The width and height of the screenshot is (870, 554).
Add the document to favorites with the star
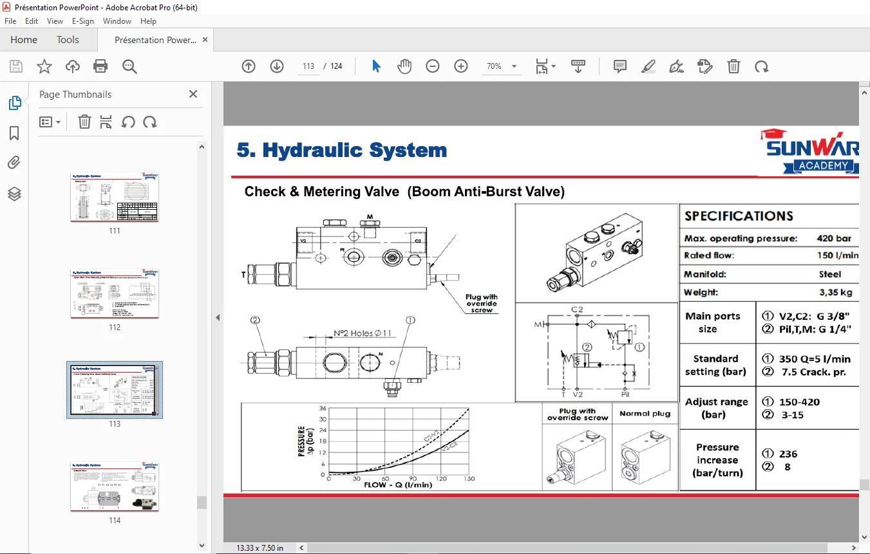[44, 66]
